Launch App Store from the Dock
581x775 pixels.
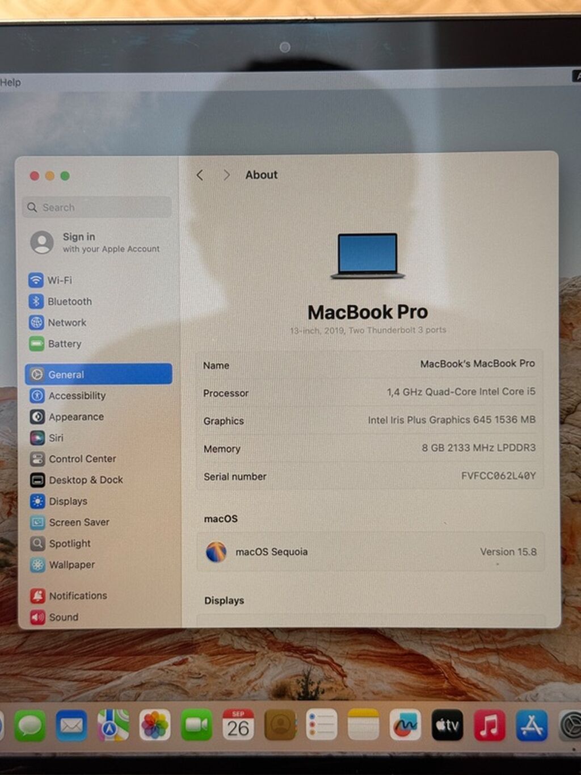coord(532,725)
